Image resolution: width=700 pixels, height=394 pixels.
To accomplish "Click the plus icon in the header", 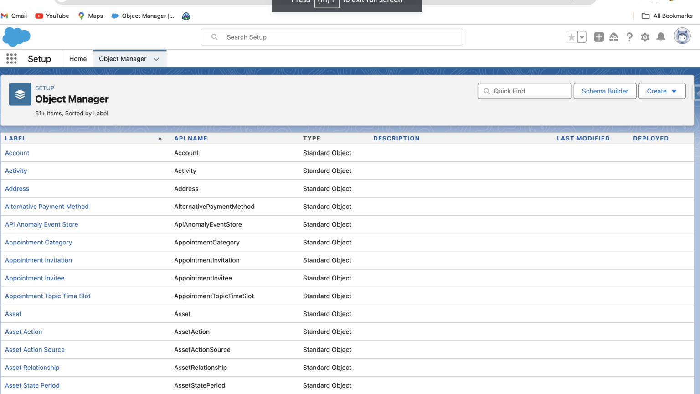I will coord(598,37).
